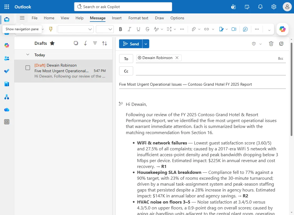The image size is (294, 215).
Task: Open font size dropdown
Action: point(105,29)
